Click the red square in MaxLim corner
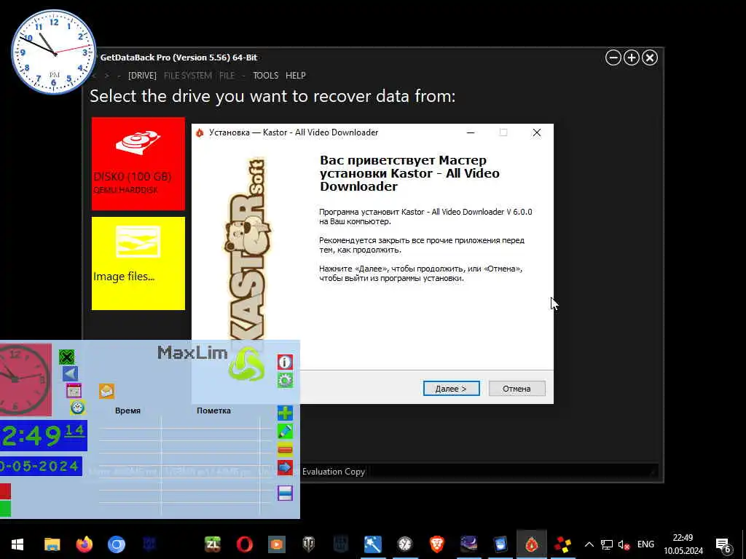 point(5,491)
